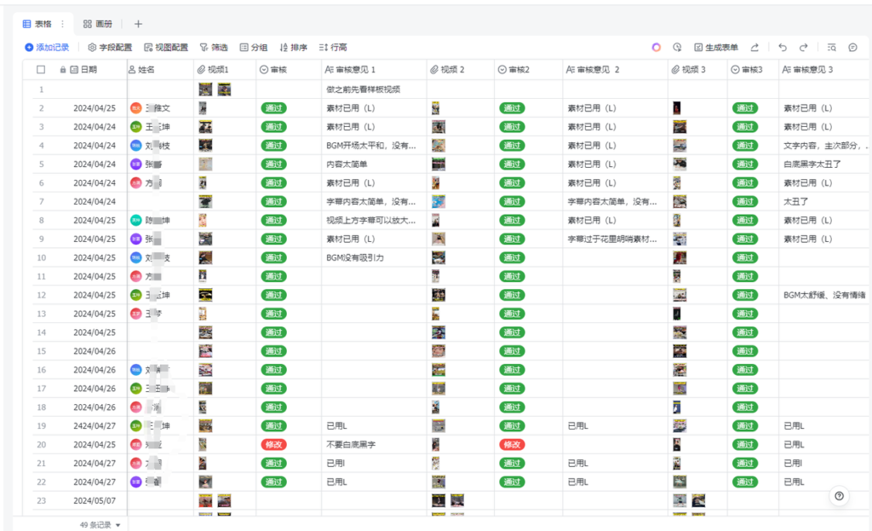Viewport: 872px width, 531px height.
Task: Open the 分组 grouping options
Action: 255,48
